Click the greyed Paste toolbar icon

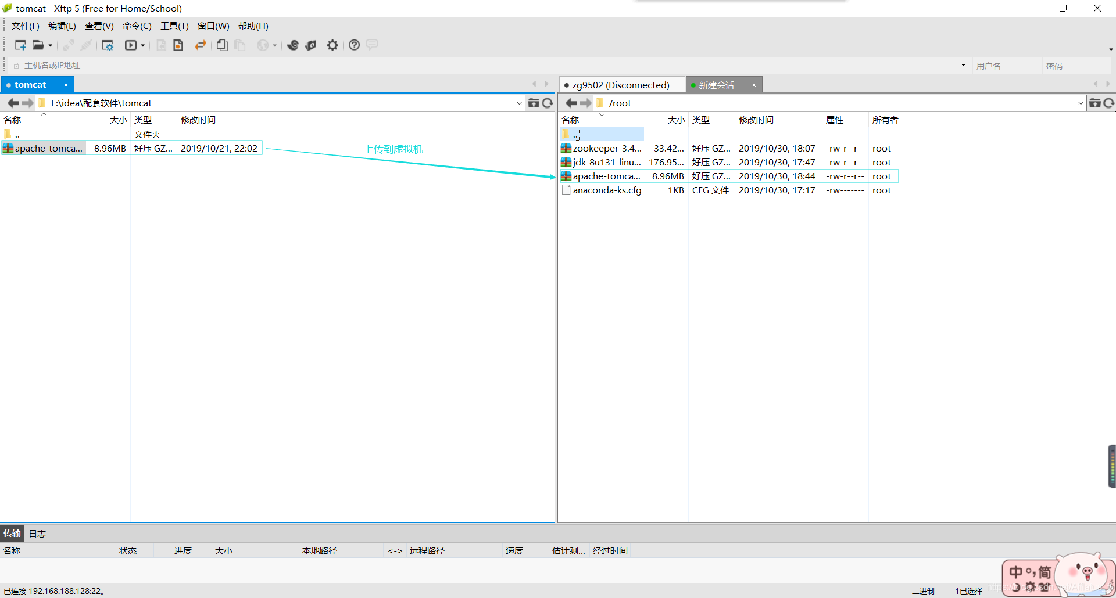pyautogui.click(x=239, y=45)
